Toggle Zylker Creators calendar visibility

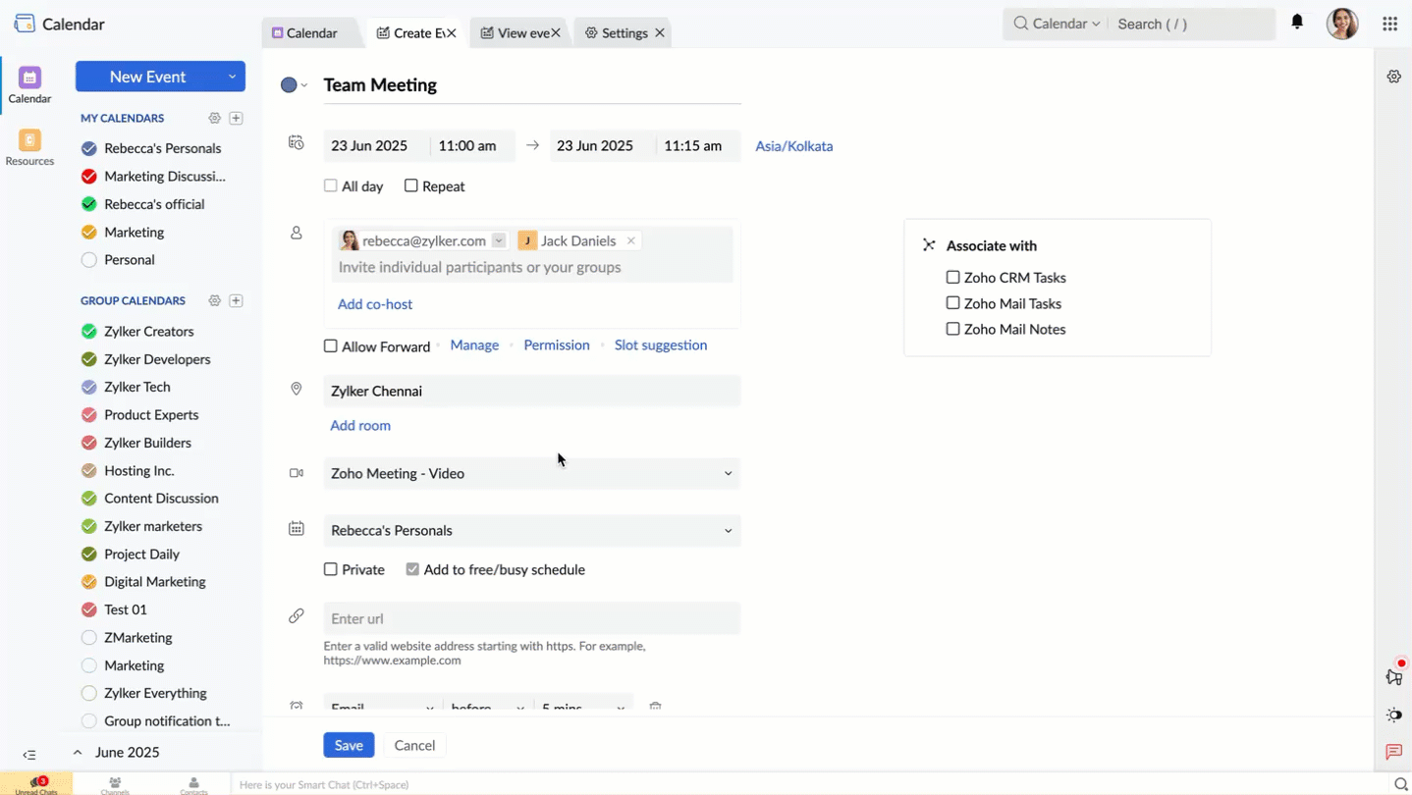tap(88, 332)
